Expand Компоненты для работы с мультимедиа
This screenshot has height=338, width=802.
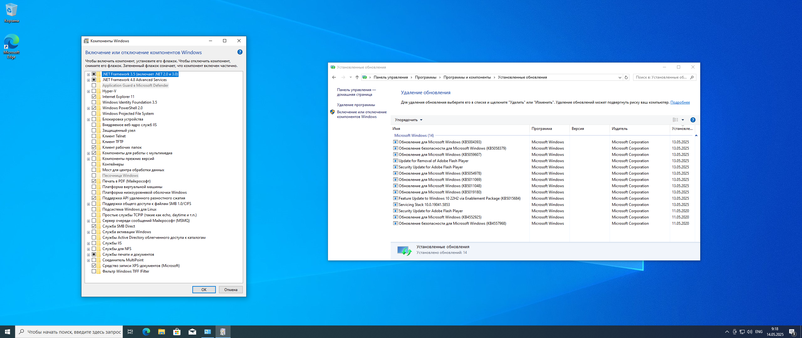(x=88, y=153)
